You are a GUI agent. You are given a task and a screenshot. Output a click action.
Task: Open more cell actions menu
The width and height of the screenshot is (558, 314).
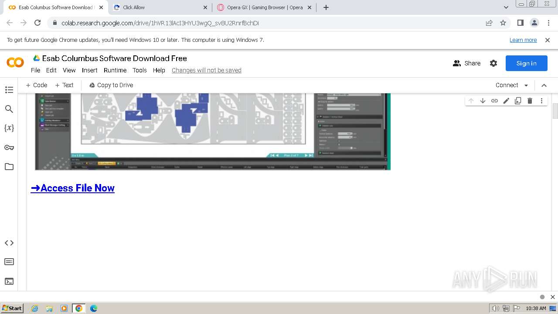click(x=541, y=101)
